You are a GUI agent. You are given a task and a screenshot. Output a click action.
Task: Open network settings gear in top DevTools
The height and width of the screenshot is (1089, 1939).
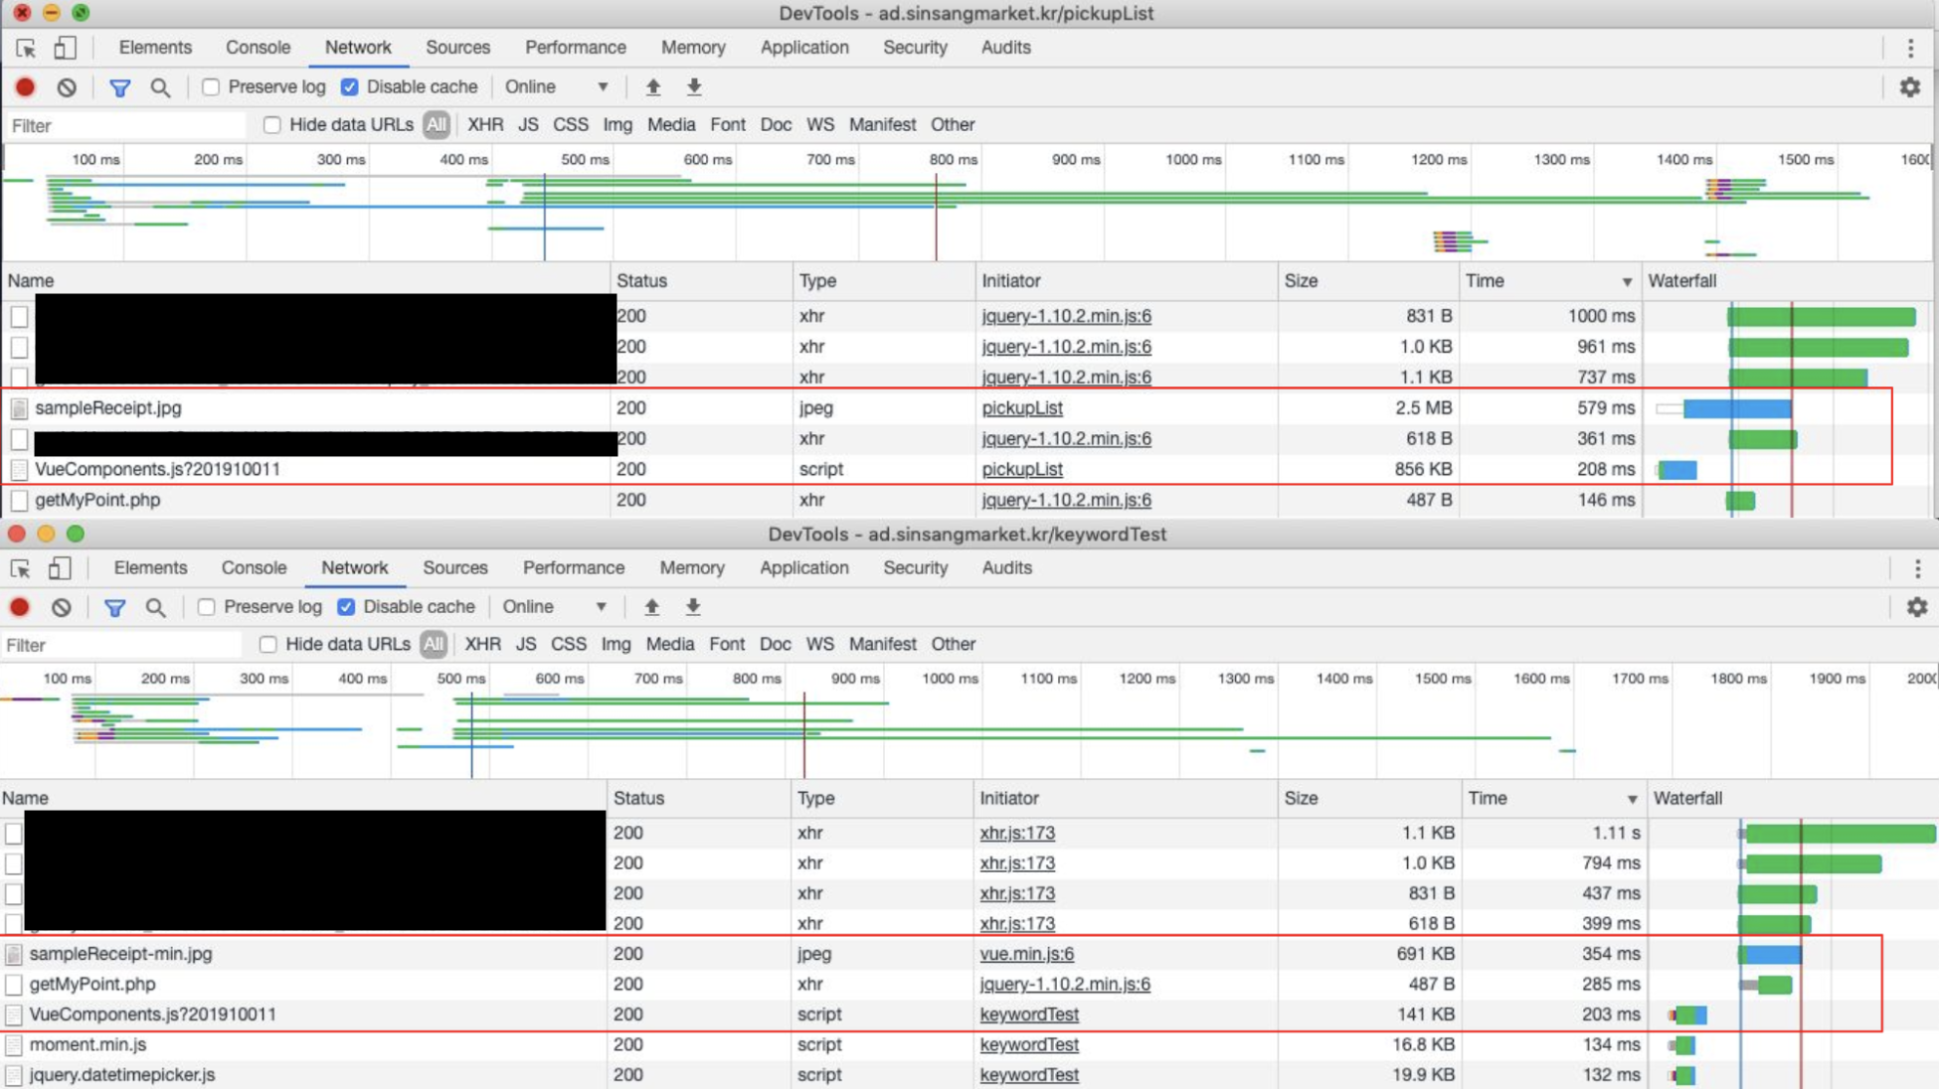tap(1909, 87)
